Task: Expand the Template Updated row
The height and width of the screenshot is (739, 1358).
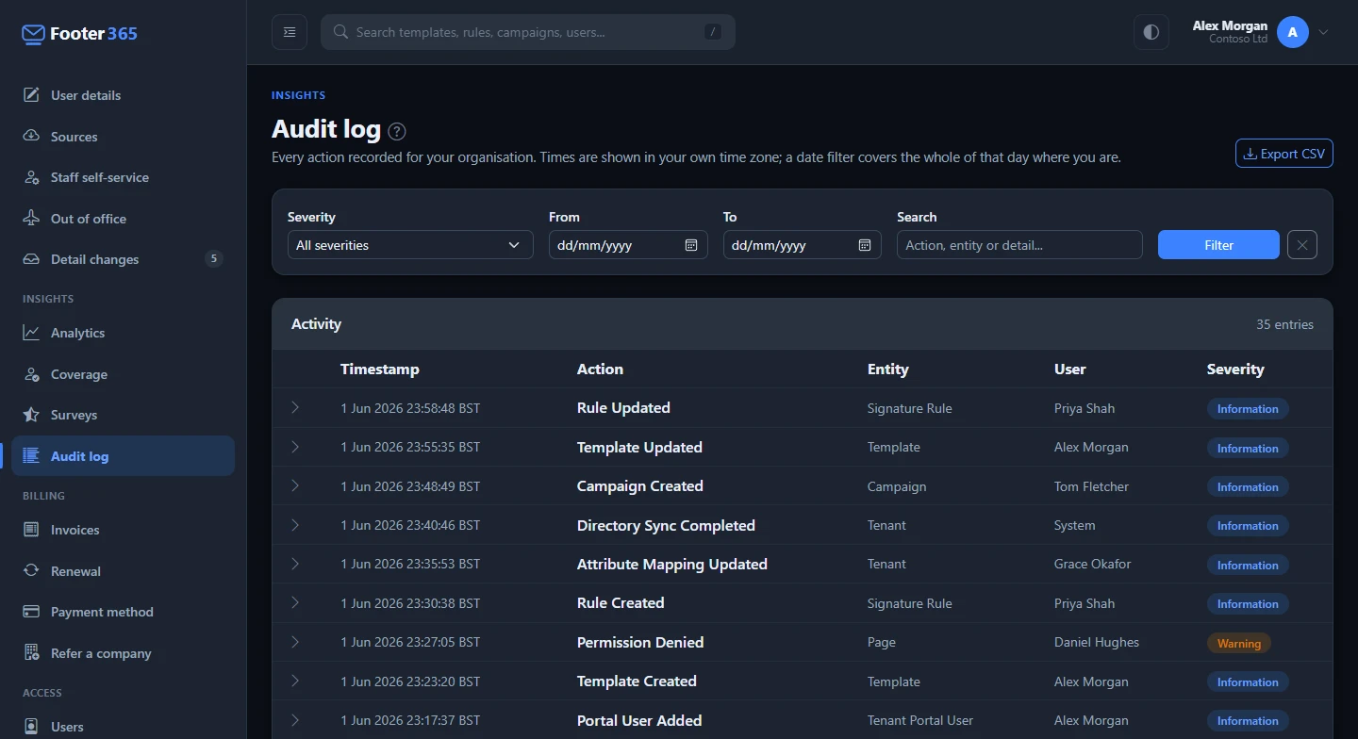Action: (295, 447)
